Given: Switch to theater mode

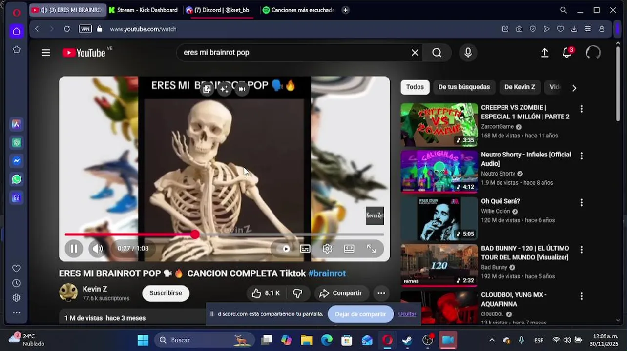Looking at the screenshot, I should 349,249.
